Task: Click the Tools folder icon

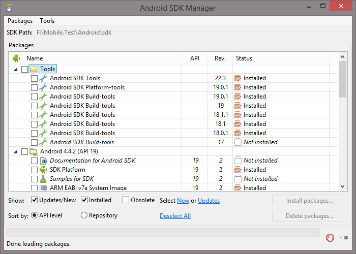Action: 34,69
